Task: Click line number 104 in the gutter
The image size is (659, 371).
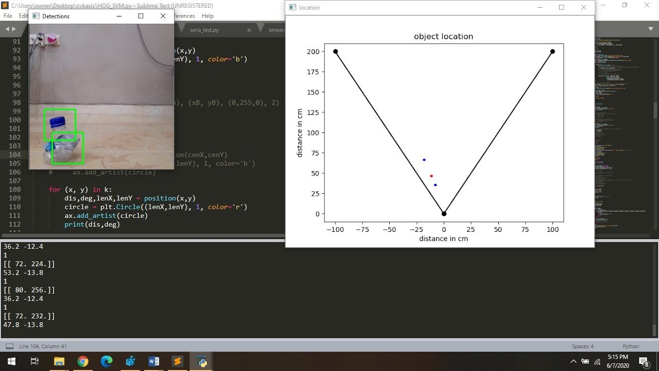Action: tap(15, 155)
